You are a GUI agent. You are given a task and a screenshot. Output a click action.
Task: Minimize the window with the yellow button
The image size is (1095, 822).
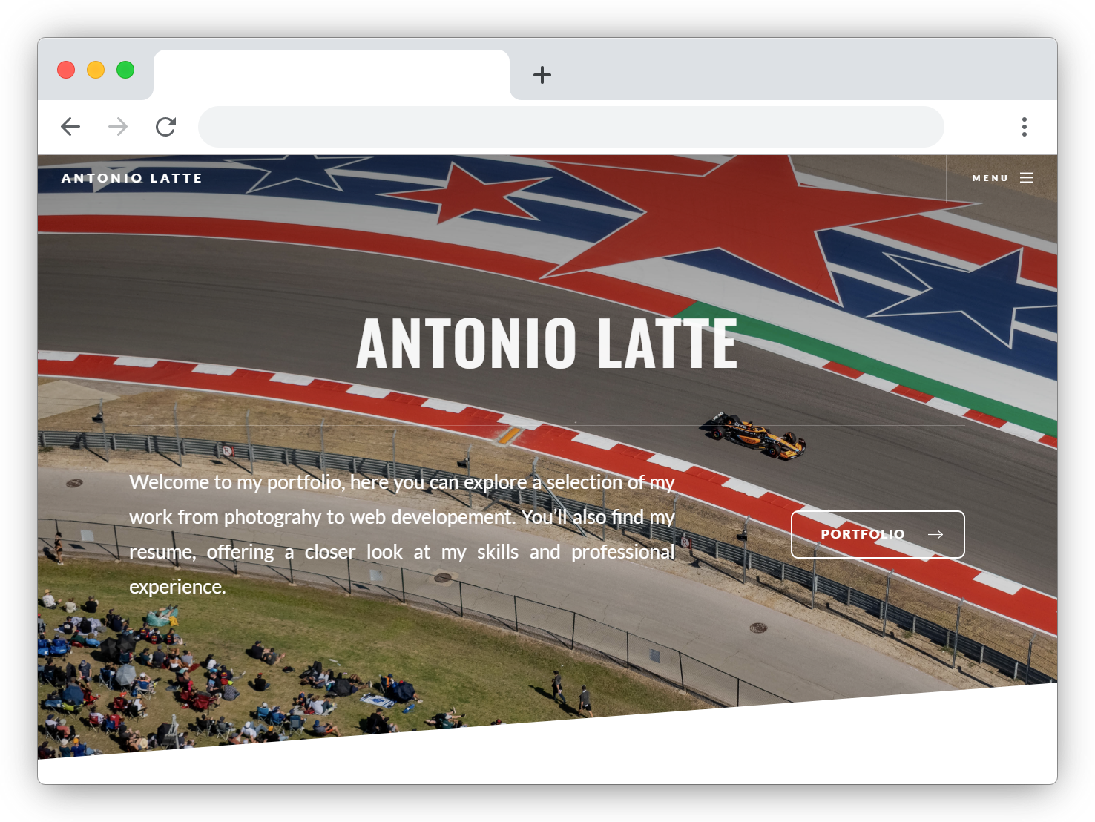pyautogui.click(x=96, y=70)
